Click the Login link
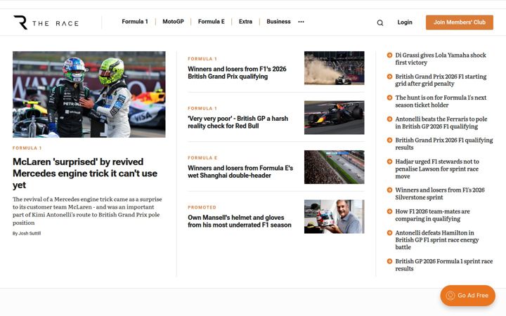The image size is (506, 316). coord(405,22)
